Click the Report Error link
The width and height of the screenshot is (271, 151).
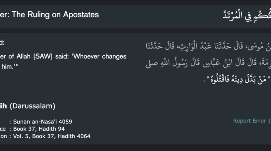pos(250,121)
